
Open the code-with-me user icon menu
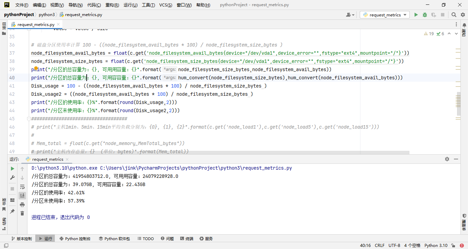[x=350, y=15]
